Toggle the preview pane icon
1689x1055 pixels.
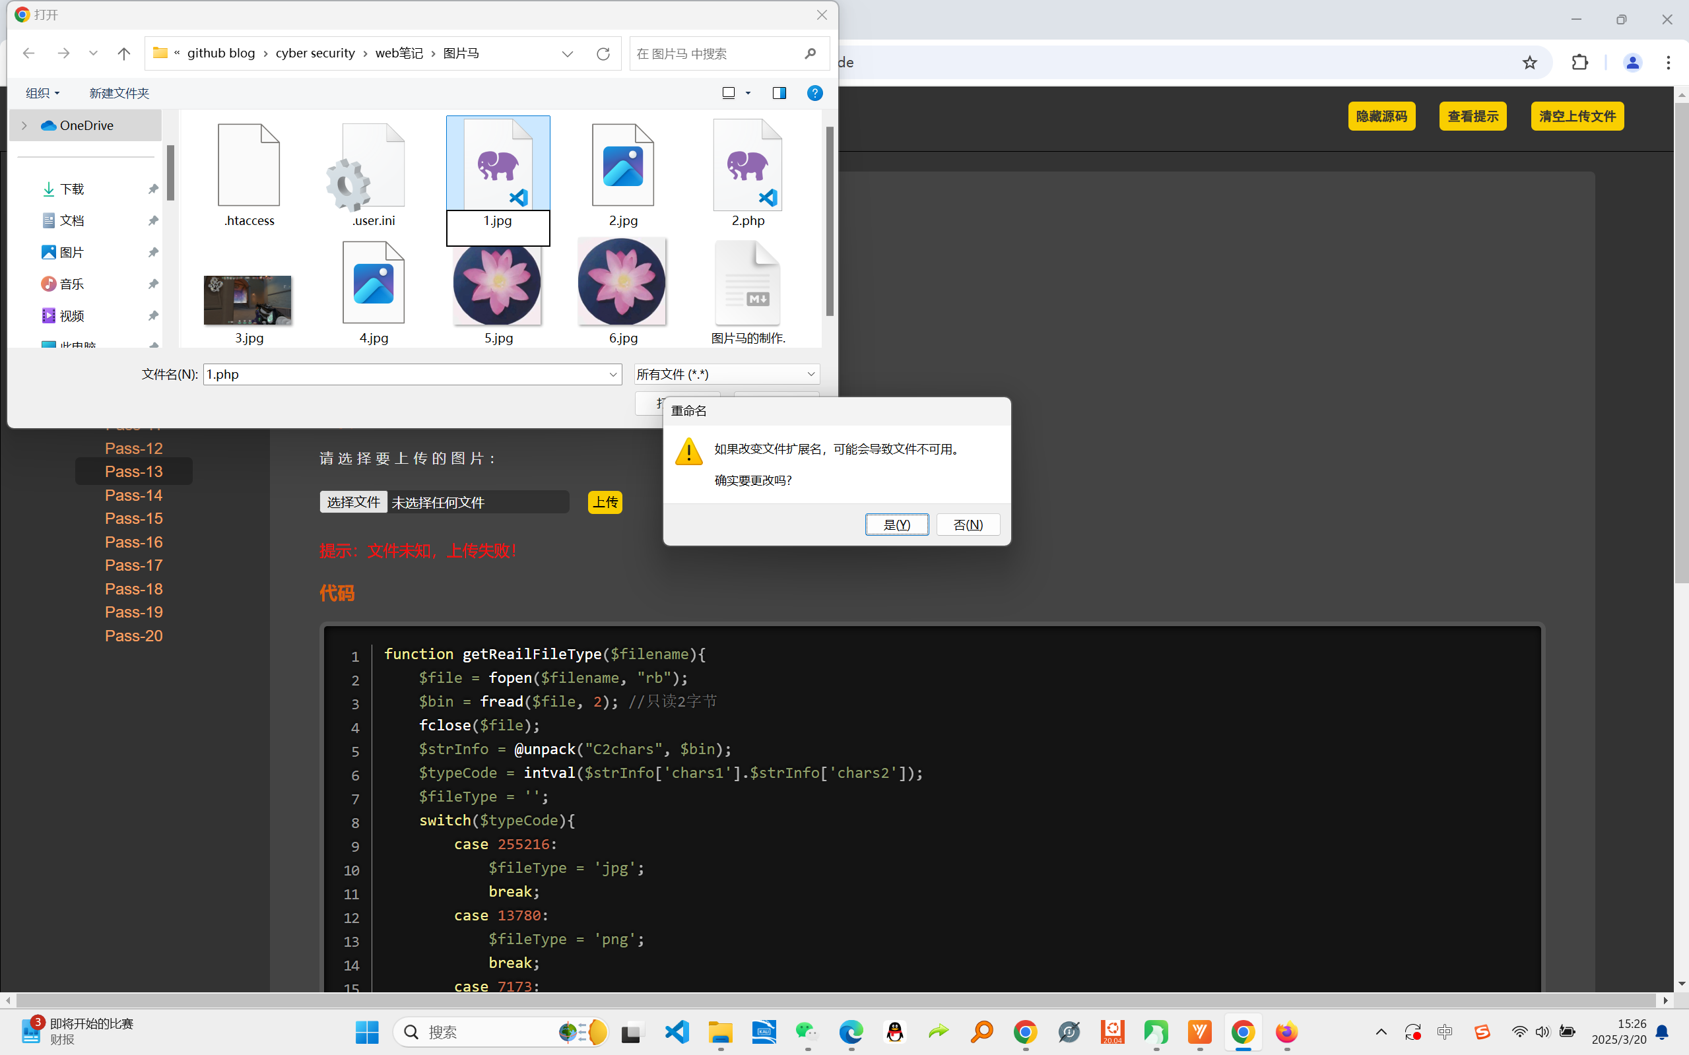[x=779, y=93]
